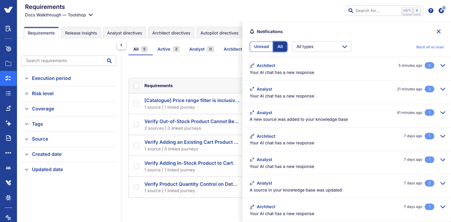Check the Price range filter requirement checkbox
451x222 pixels.
pos(136,104)
